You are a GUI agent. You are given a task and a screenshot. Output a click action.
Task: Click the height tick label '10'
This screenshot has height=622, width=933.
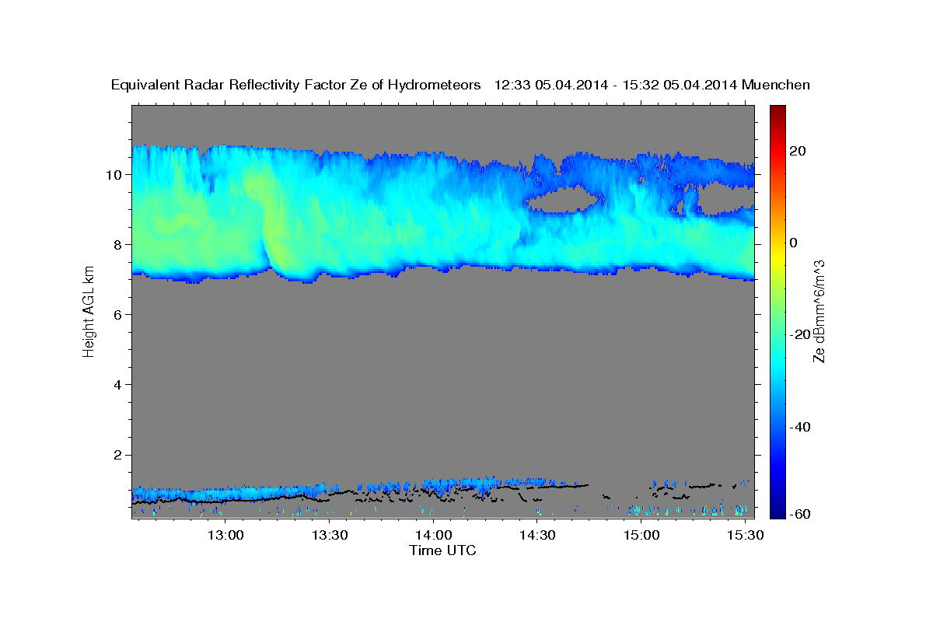click(x=115, y=175)
